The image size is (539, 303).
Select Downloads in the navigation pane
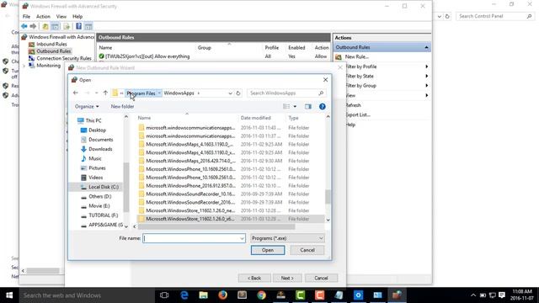point(100,149)
